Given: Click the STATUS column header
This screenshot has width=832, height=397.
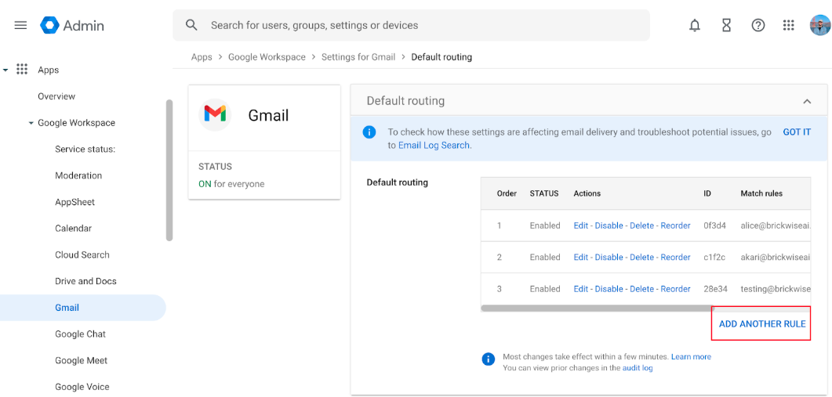Looking at the screenshot, I should [544, 193].
